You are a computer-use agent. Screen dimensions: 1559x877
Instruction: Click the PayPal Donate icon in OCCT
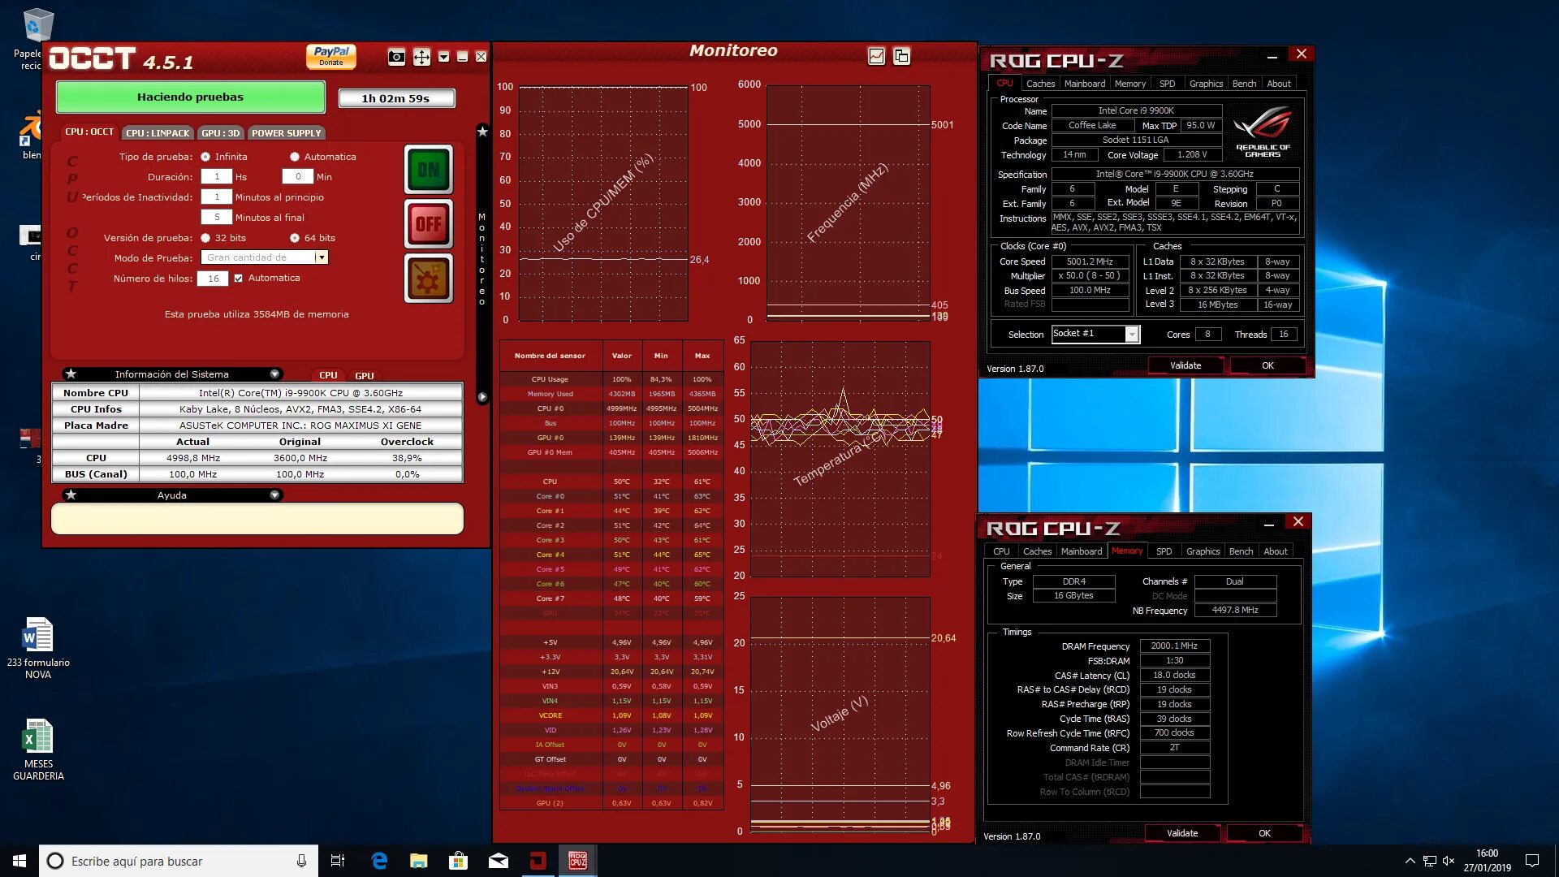click(x=331, y=56)
